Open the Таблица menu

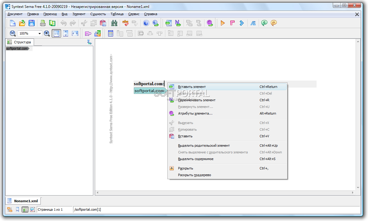click(x=117, y=14)
